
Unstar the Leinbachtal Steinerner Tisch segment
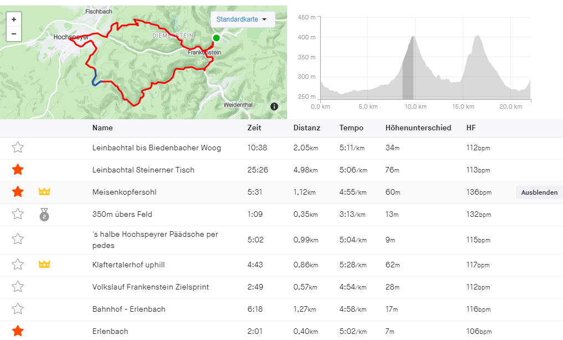point(18,170)
